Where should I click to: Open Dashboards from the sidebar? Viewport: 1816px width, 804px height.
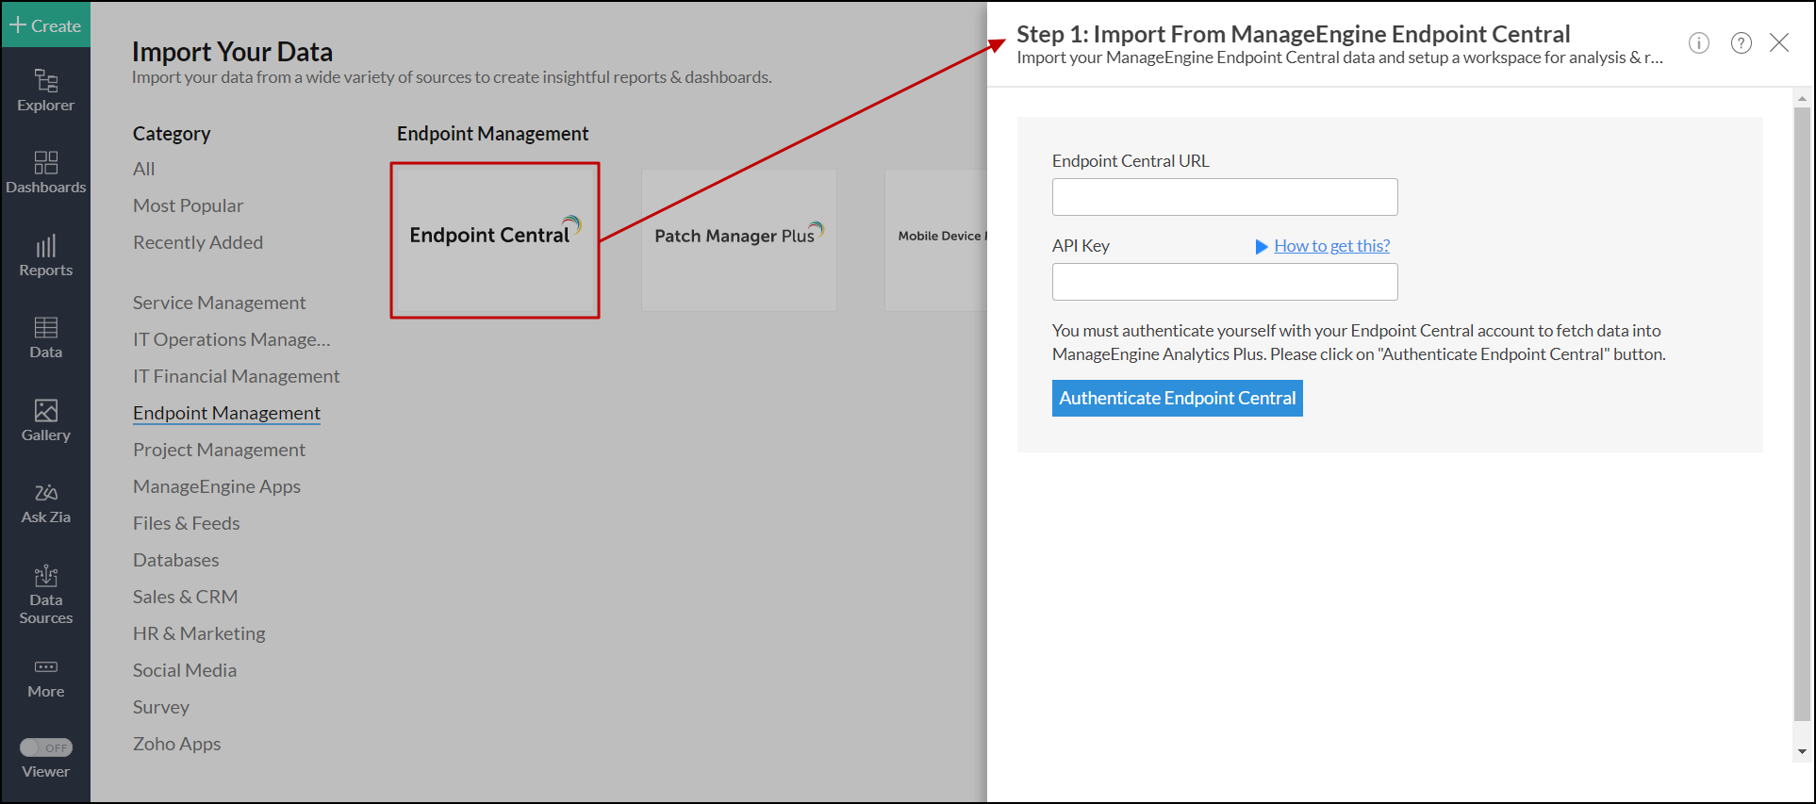[x=45, y=172]
